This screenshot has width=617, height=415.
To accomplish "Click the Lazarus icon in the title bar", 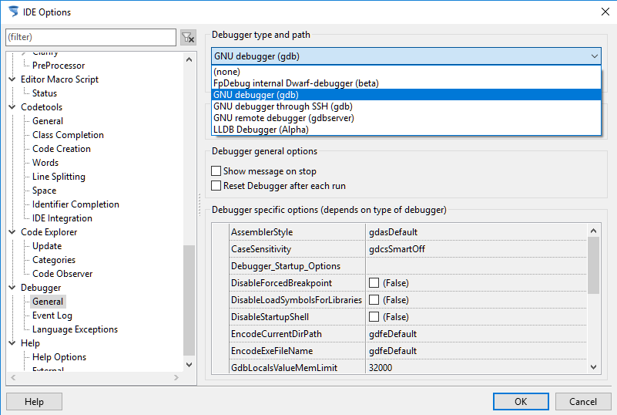I will click(13, 12).
